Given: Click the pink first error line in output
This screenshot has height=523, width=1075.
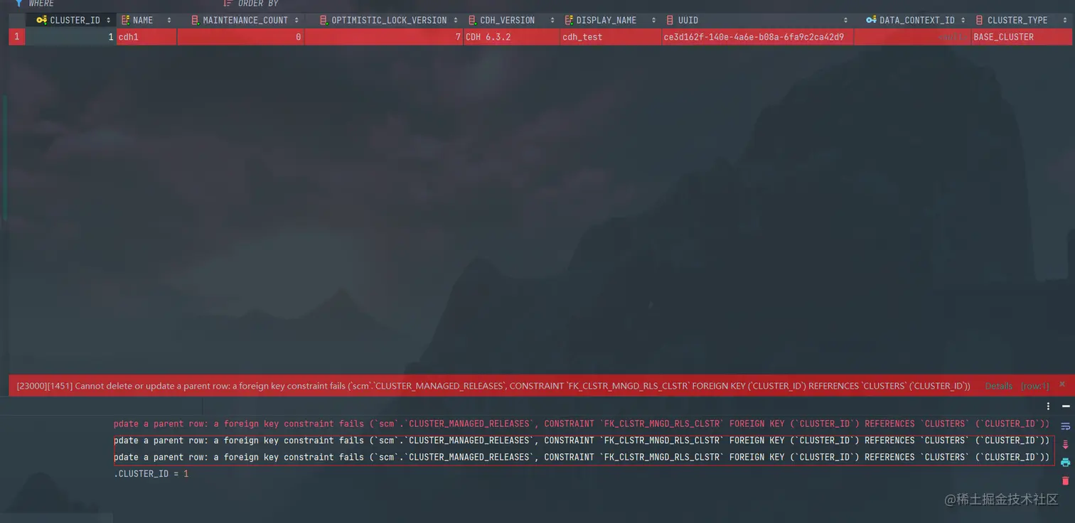Looking at the screenshot, I should point(582,424).
